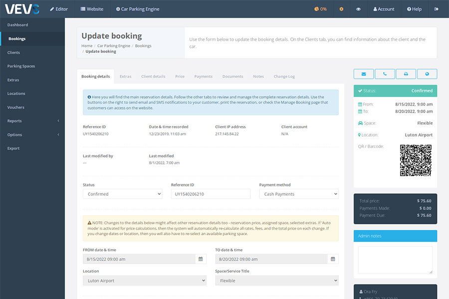Image resolution: width=449 pixels, height=299 pixels.
Task: Switch to the Change Log tab
Action: coord(284,76)
